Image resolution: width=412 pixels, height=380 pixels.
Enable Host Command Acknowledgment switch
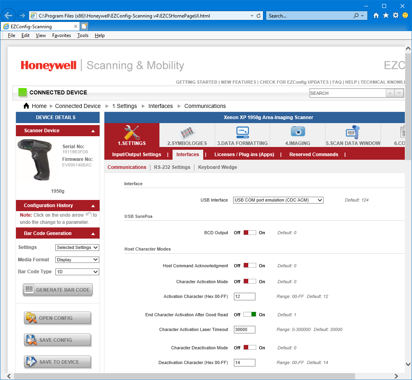click(249, 266)
